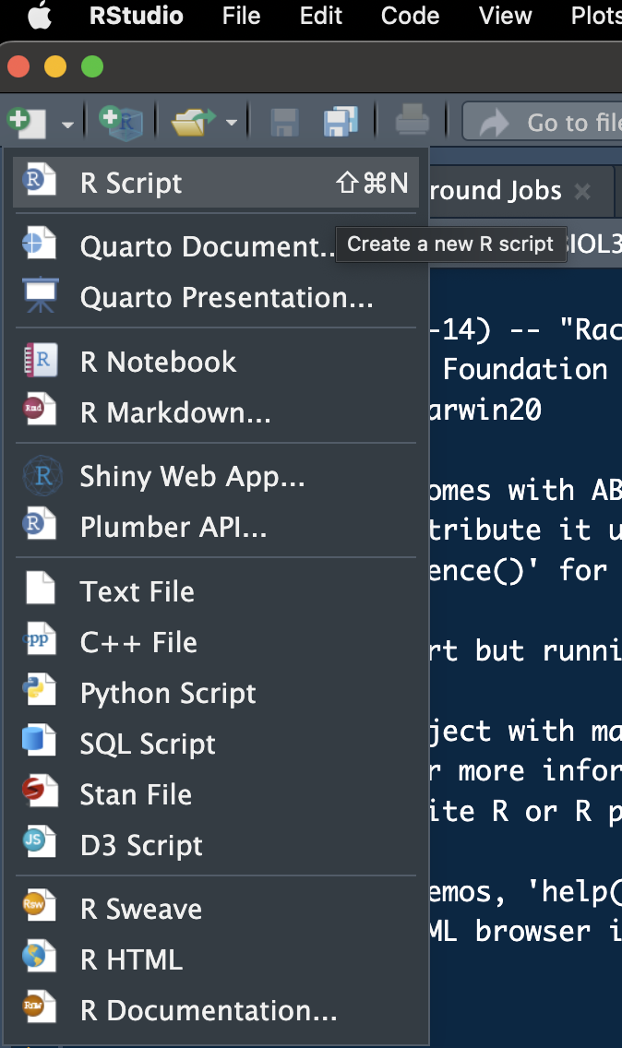Open the View menu
622x1048 pixels.
[x=505, y=16]
